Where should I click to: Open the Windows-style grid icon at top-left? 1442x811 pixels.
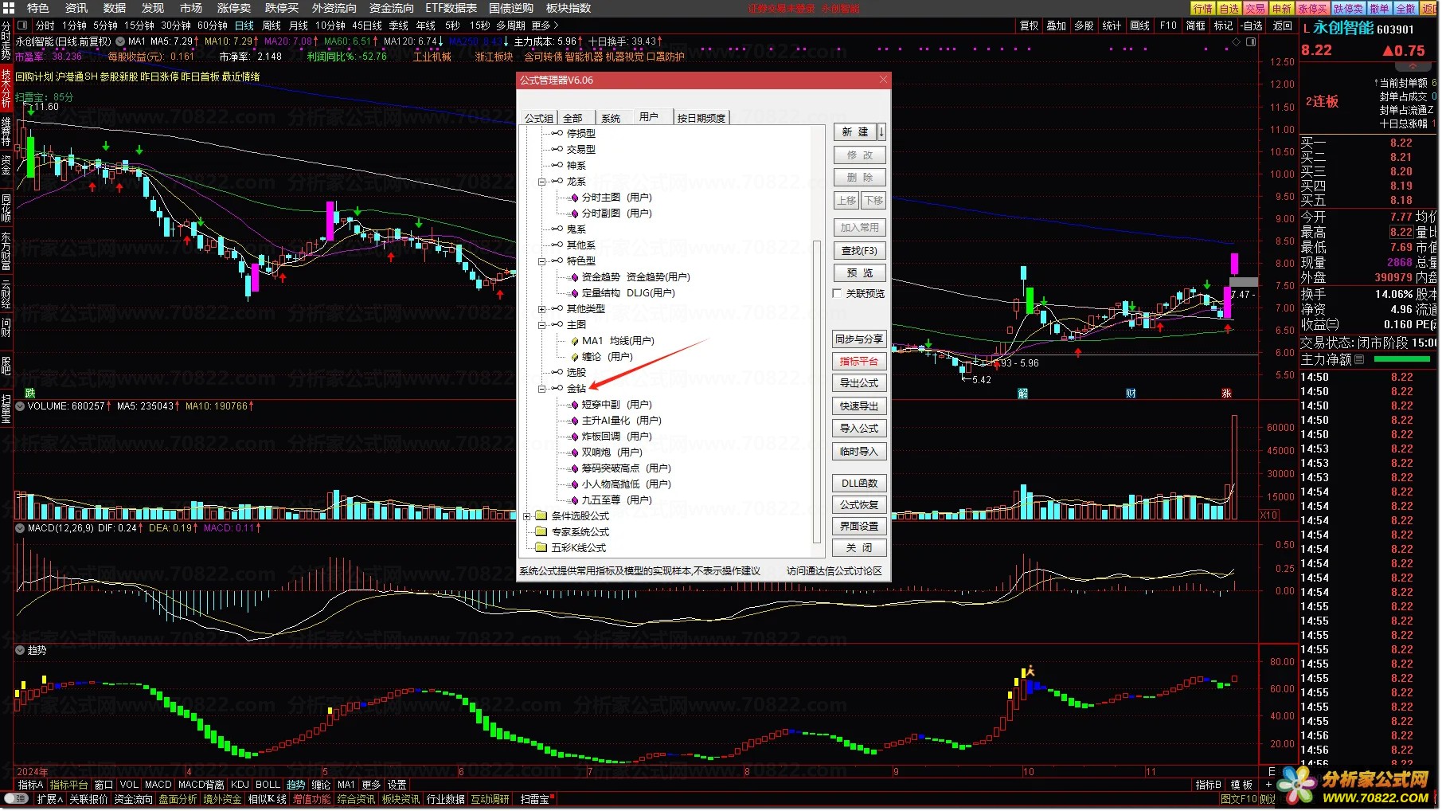pos(8,8)
